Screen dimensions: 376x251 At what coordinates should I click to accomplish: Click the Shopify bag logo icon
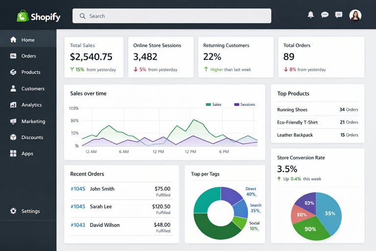pos(23,16)
